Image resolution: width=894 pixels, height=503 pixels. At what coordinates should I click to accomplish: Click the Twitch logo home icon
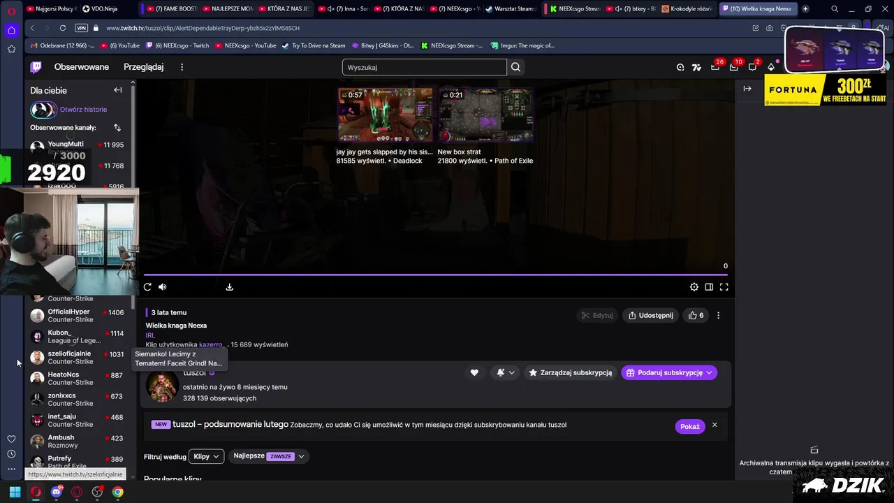tap(36, 67)
